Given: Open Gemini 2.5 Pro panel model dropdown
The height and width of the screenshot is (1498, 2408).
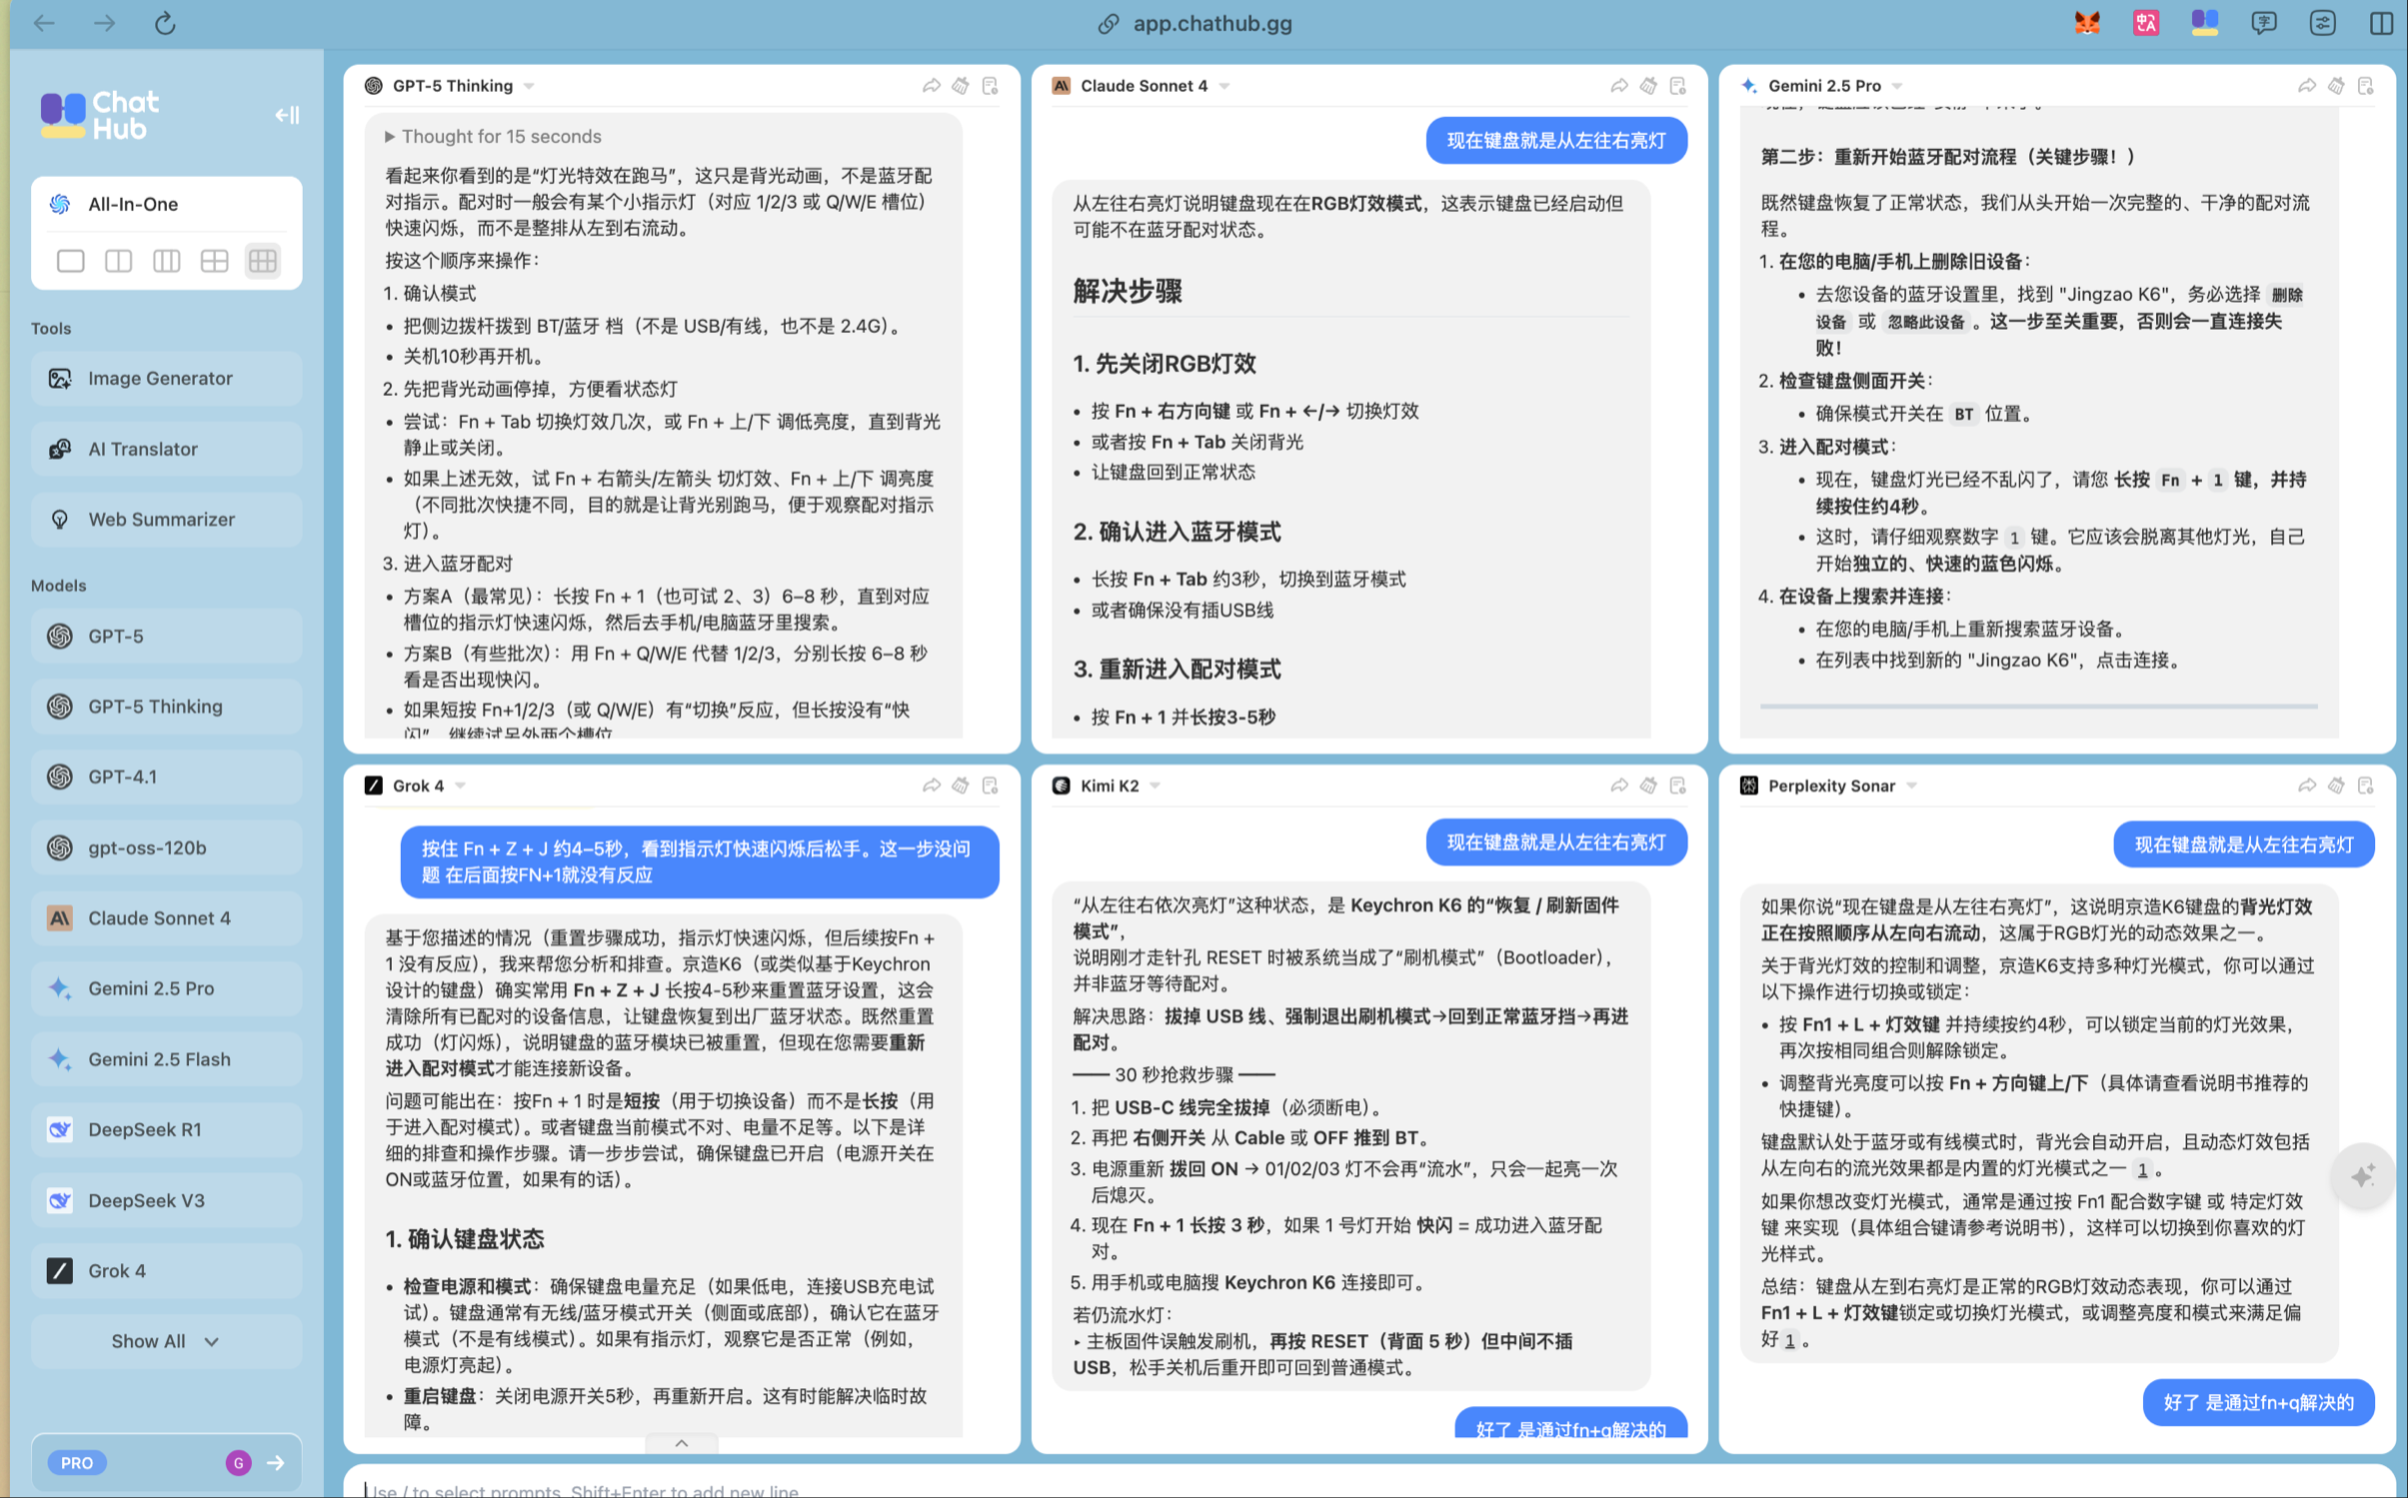Looking at the screenshot, I should tap(1897, 86).
